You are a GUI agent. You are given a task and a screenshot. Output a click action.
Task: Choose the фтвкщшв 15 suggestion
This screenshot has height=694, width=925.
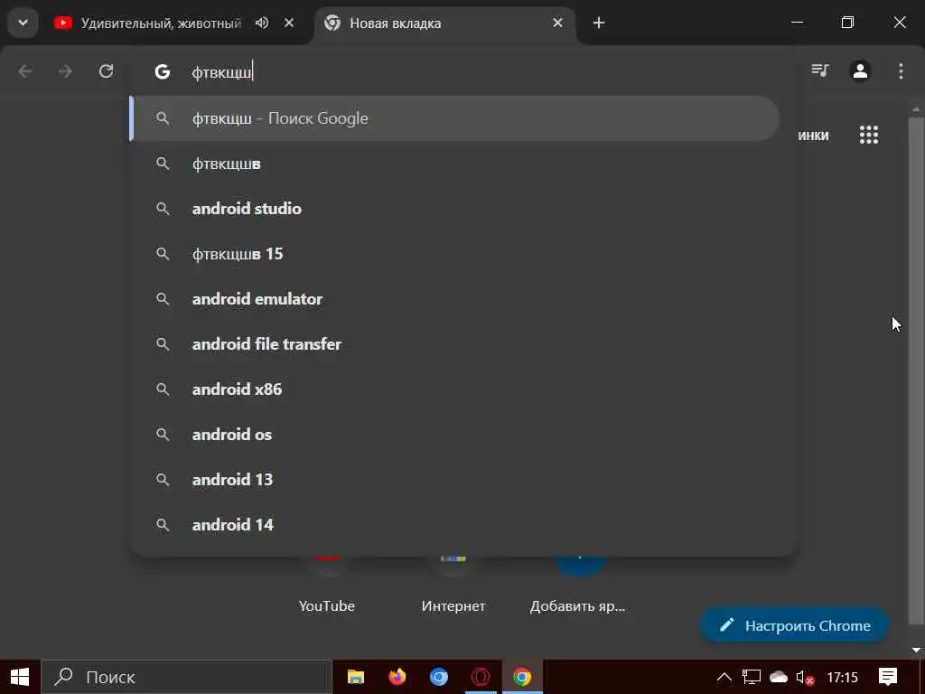pos(454,254)
